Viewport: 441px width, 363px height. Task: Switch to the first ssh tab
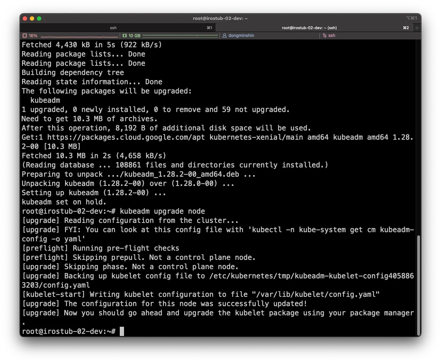coord(113,28)
